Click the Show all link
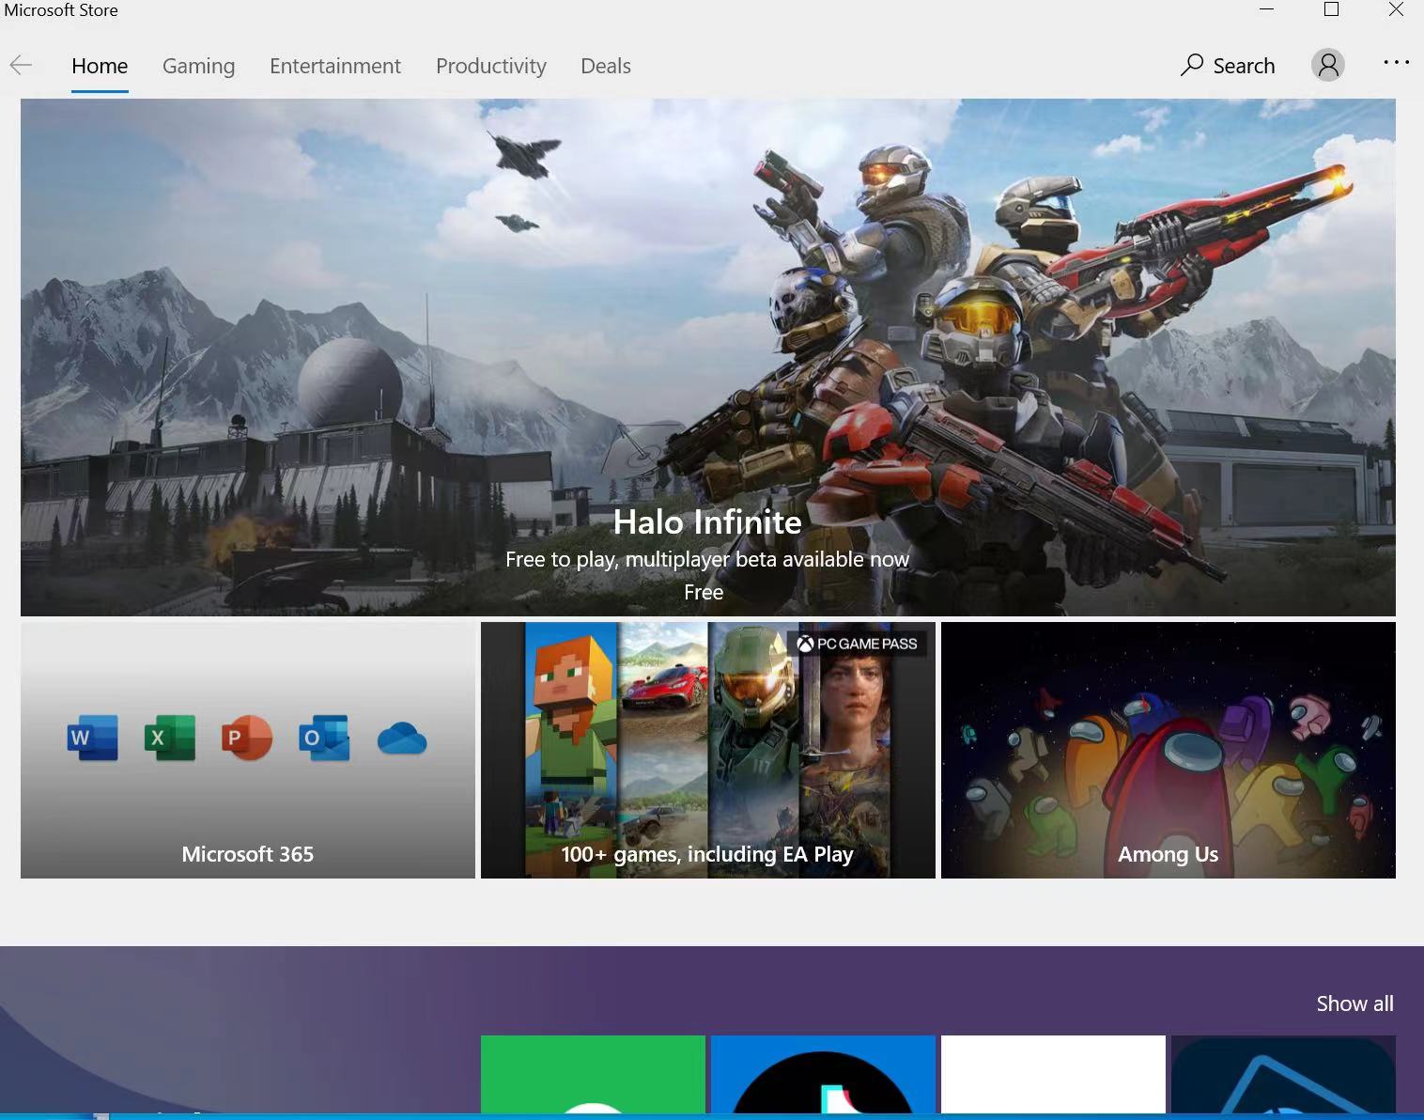This screenshot has width=1424, height=1120. [1354, 1003]
